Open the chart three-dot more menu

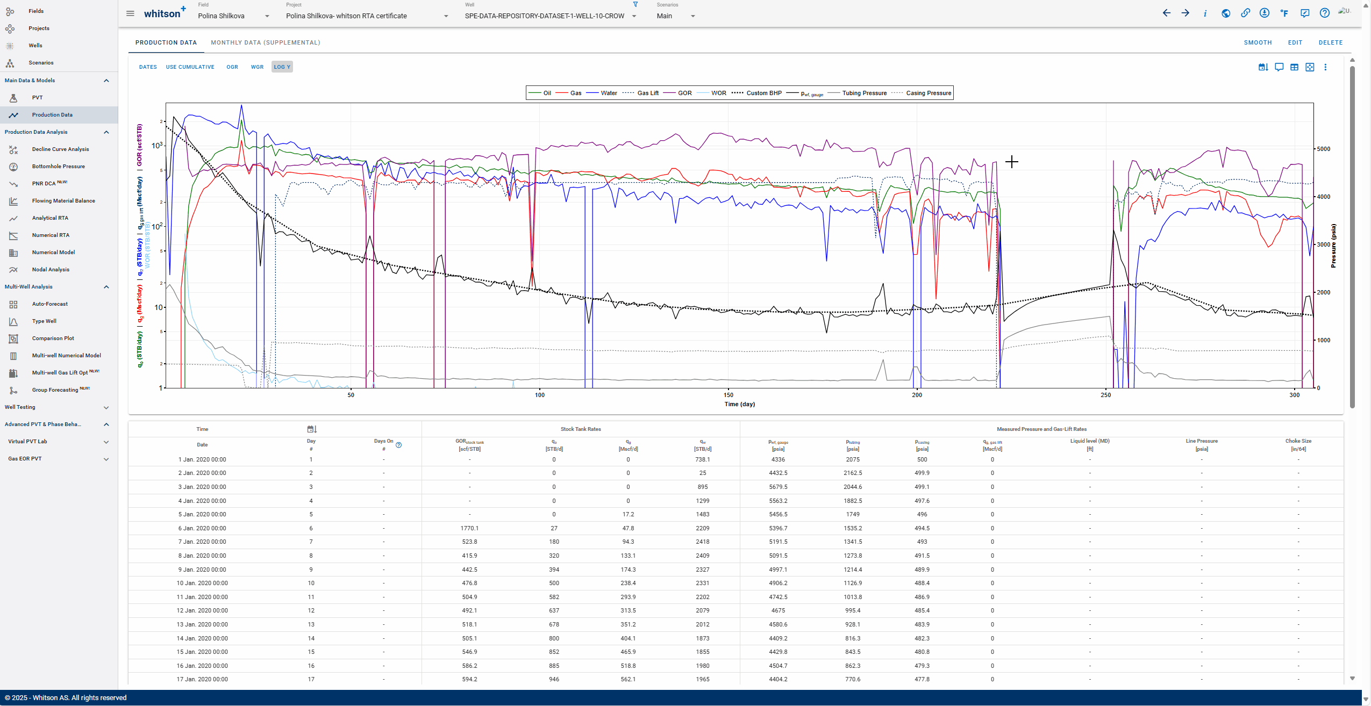tap(1325, 67)
